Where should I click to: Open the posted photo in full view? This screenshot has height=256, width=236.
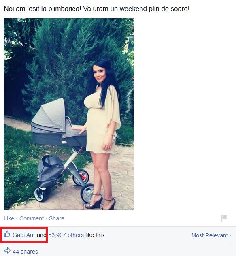69,114
